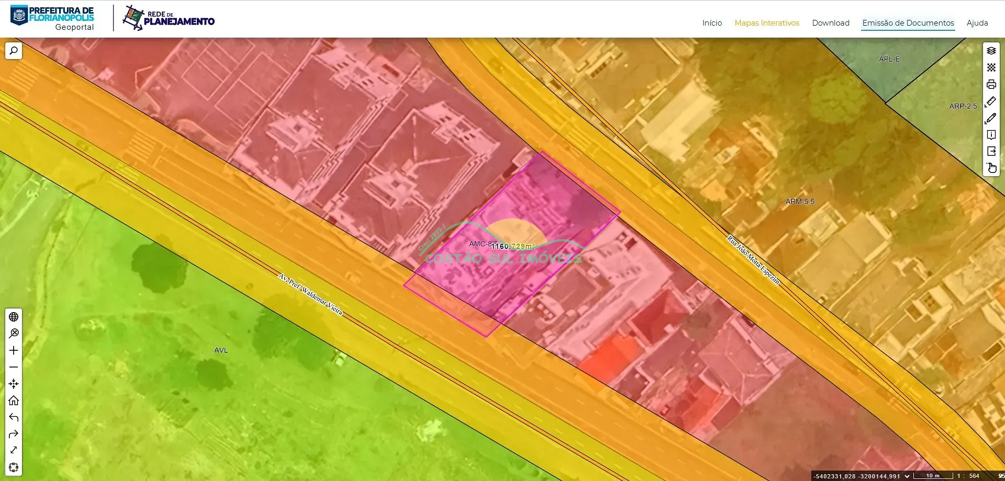Open Emissão de Documentos menu
Image resolution: width=1005 pixels, height=481 pixels.
pyautogui.click(x=908, y=23)
